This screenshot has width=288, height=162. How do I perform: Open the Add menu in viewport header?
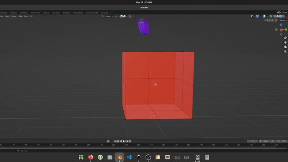pyautogui.click(x=2, y=16)
